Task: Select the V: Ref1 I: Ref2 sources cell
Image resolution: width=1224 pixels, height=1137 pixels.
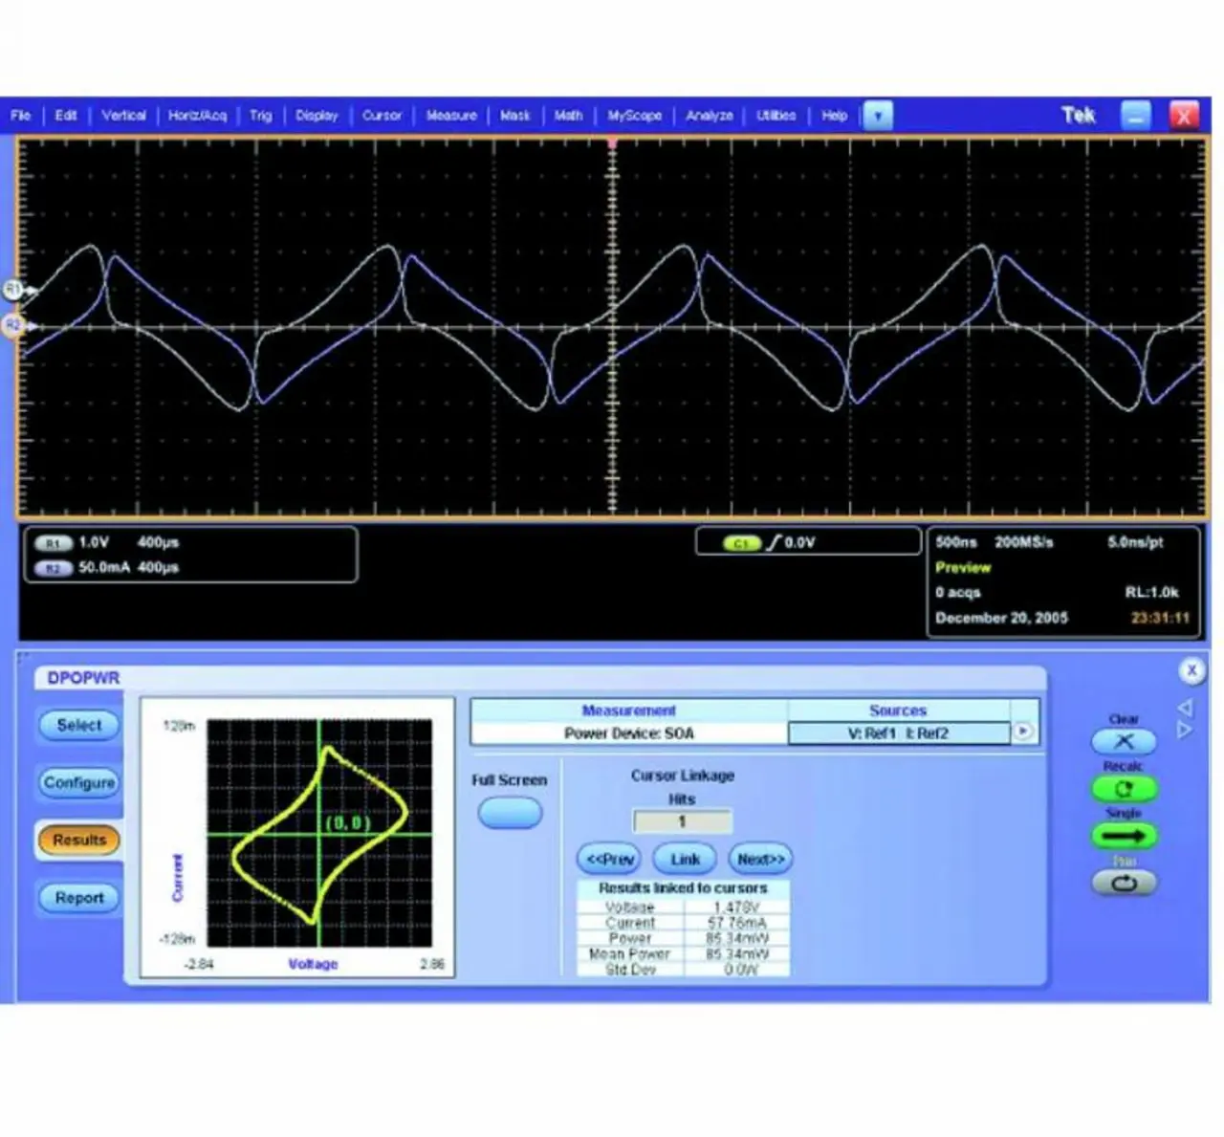Action: (898, 733)
